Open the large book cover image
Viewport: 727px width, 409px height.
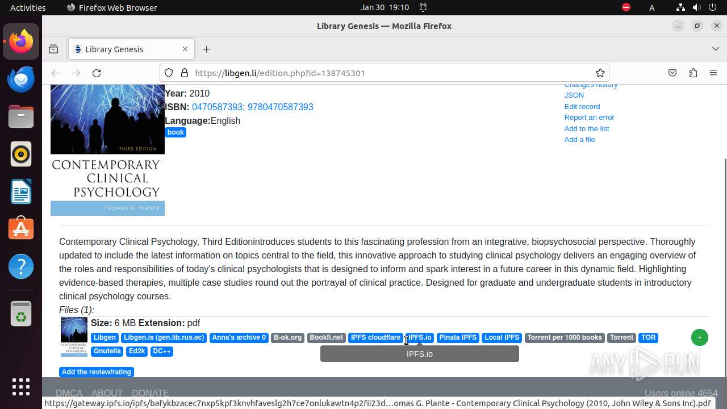click(x=107, y=150)
